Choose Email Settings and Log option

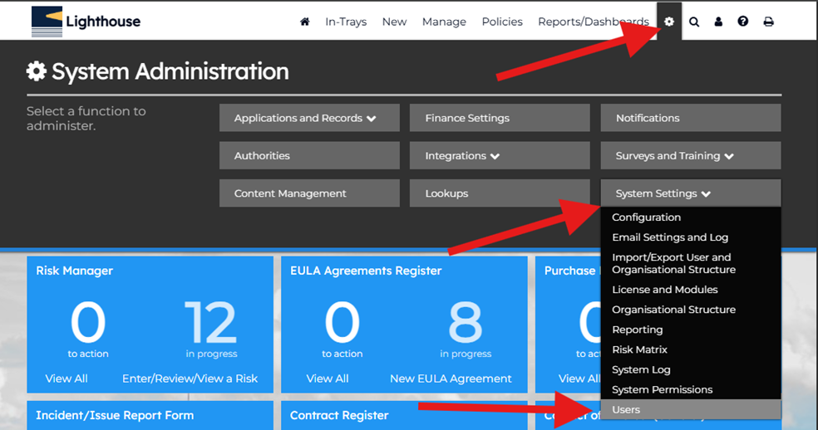click(x=669, y=237)
